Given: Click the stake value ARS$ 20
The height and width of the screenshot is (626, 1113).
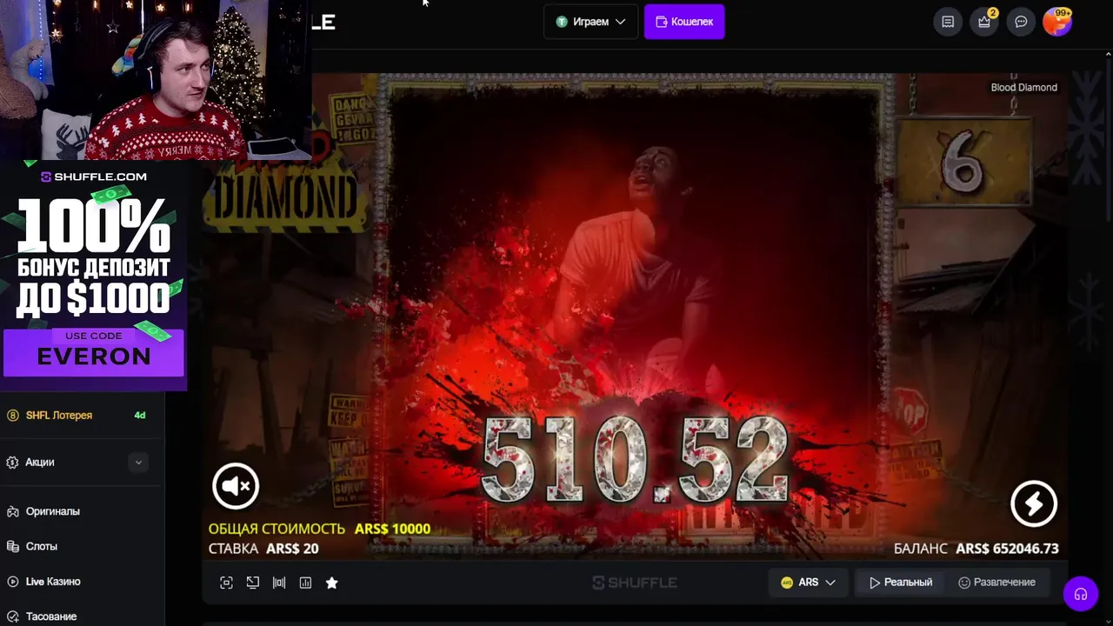Looking at the screenshot, I should (x=292, y=549).
